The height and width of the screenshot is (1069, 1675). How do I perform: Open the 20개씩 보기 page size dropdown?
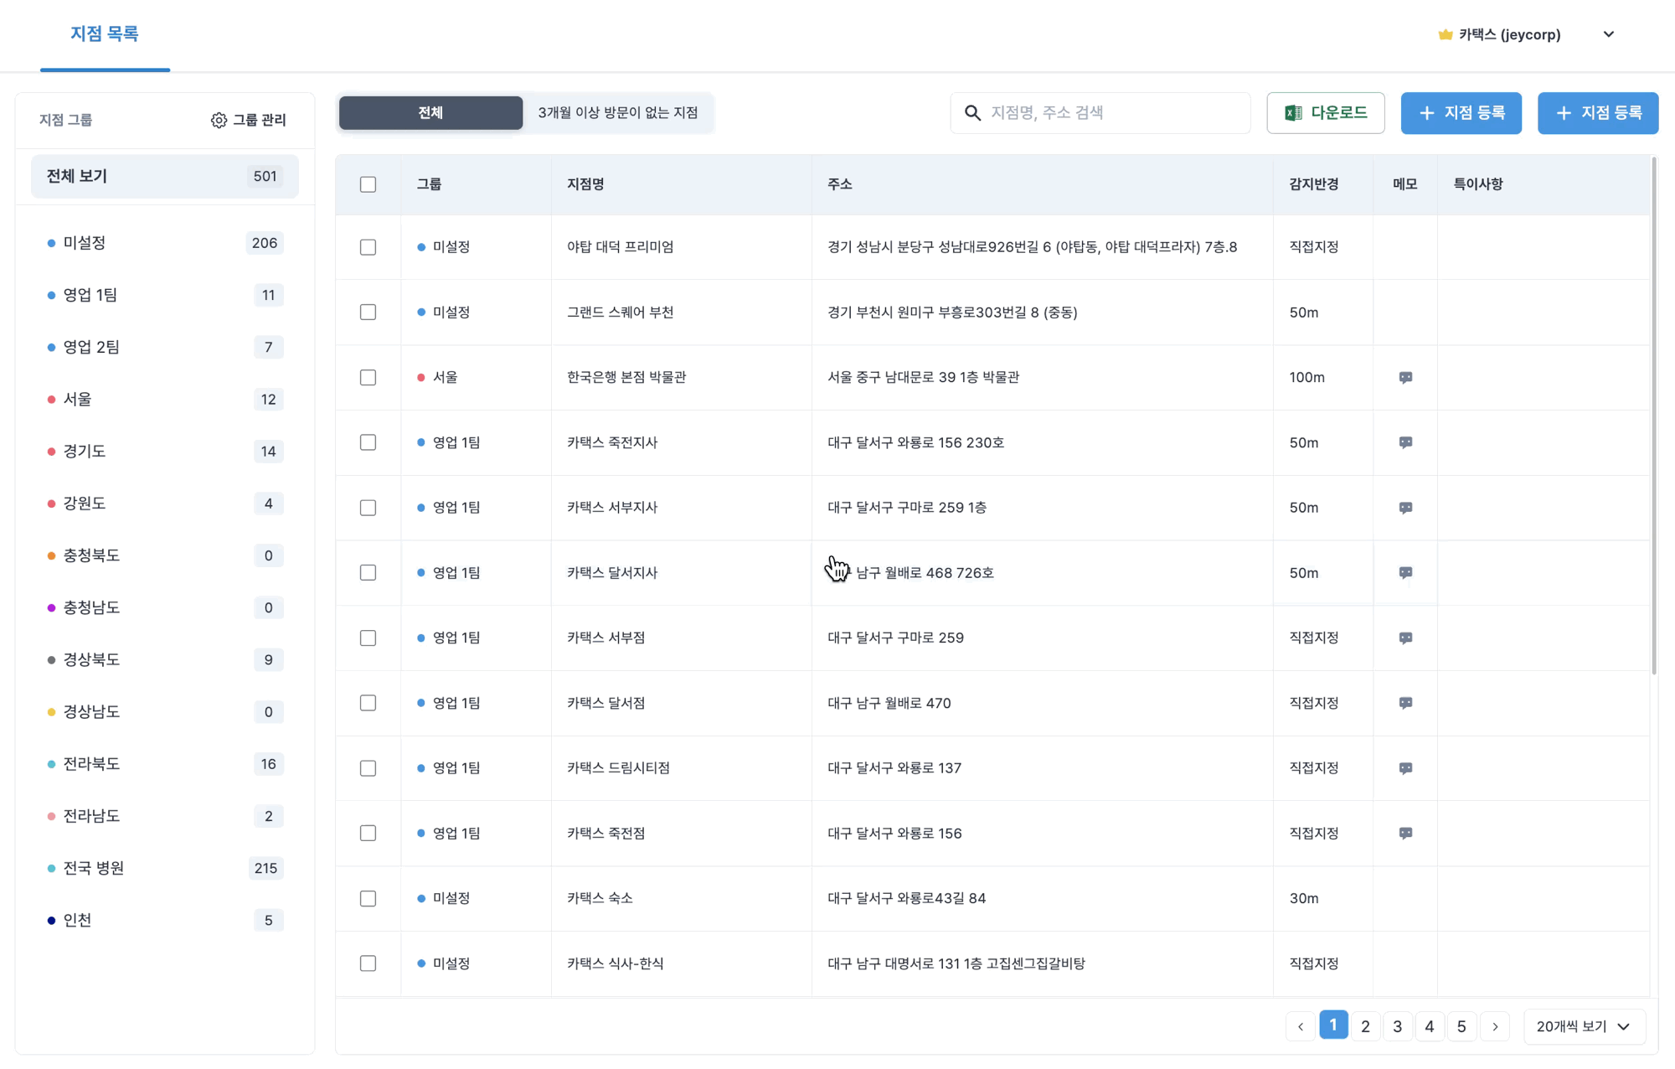point(1584,1026)
